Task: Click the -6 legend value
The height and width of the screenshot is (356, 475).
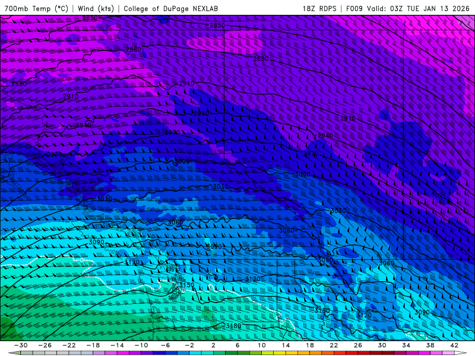Action: [x=165, y=345]
